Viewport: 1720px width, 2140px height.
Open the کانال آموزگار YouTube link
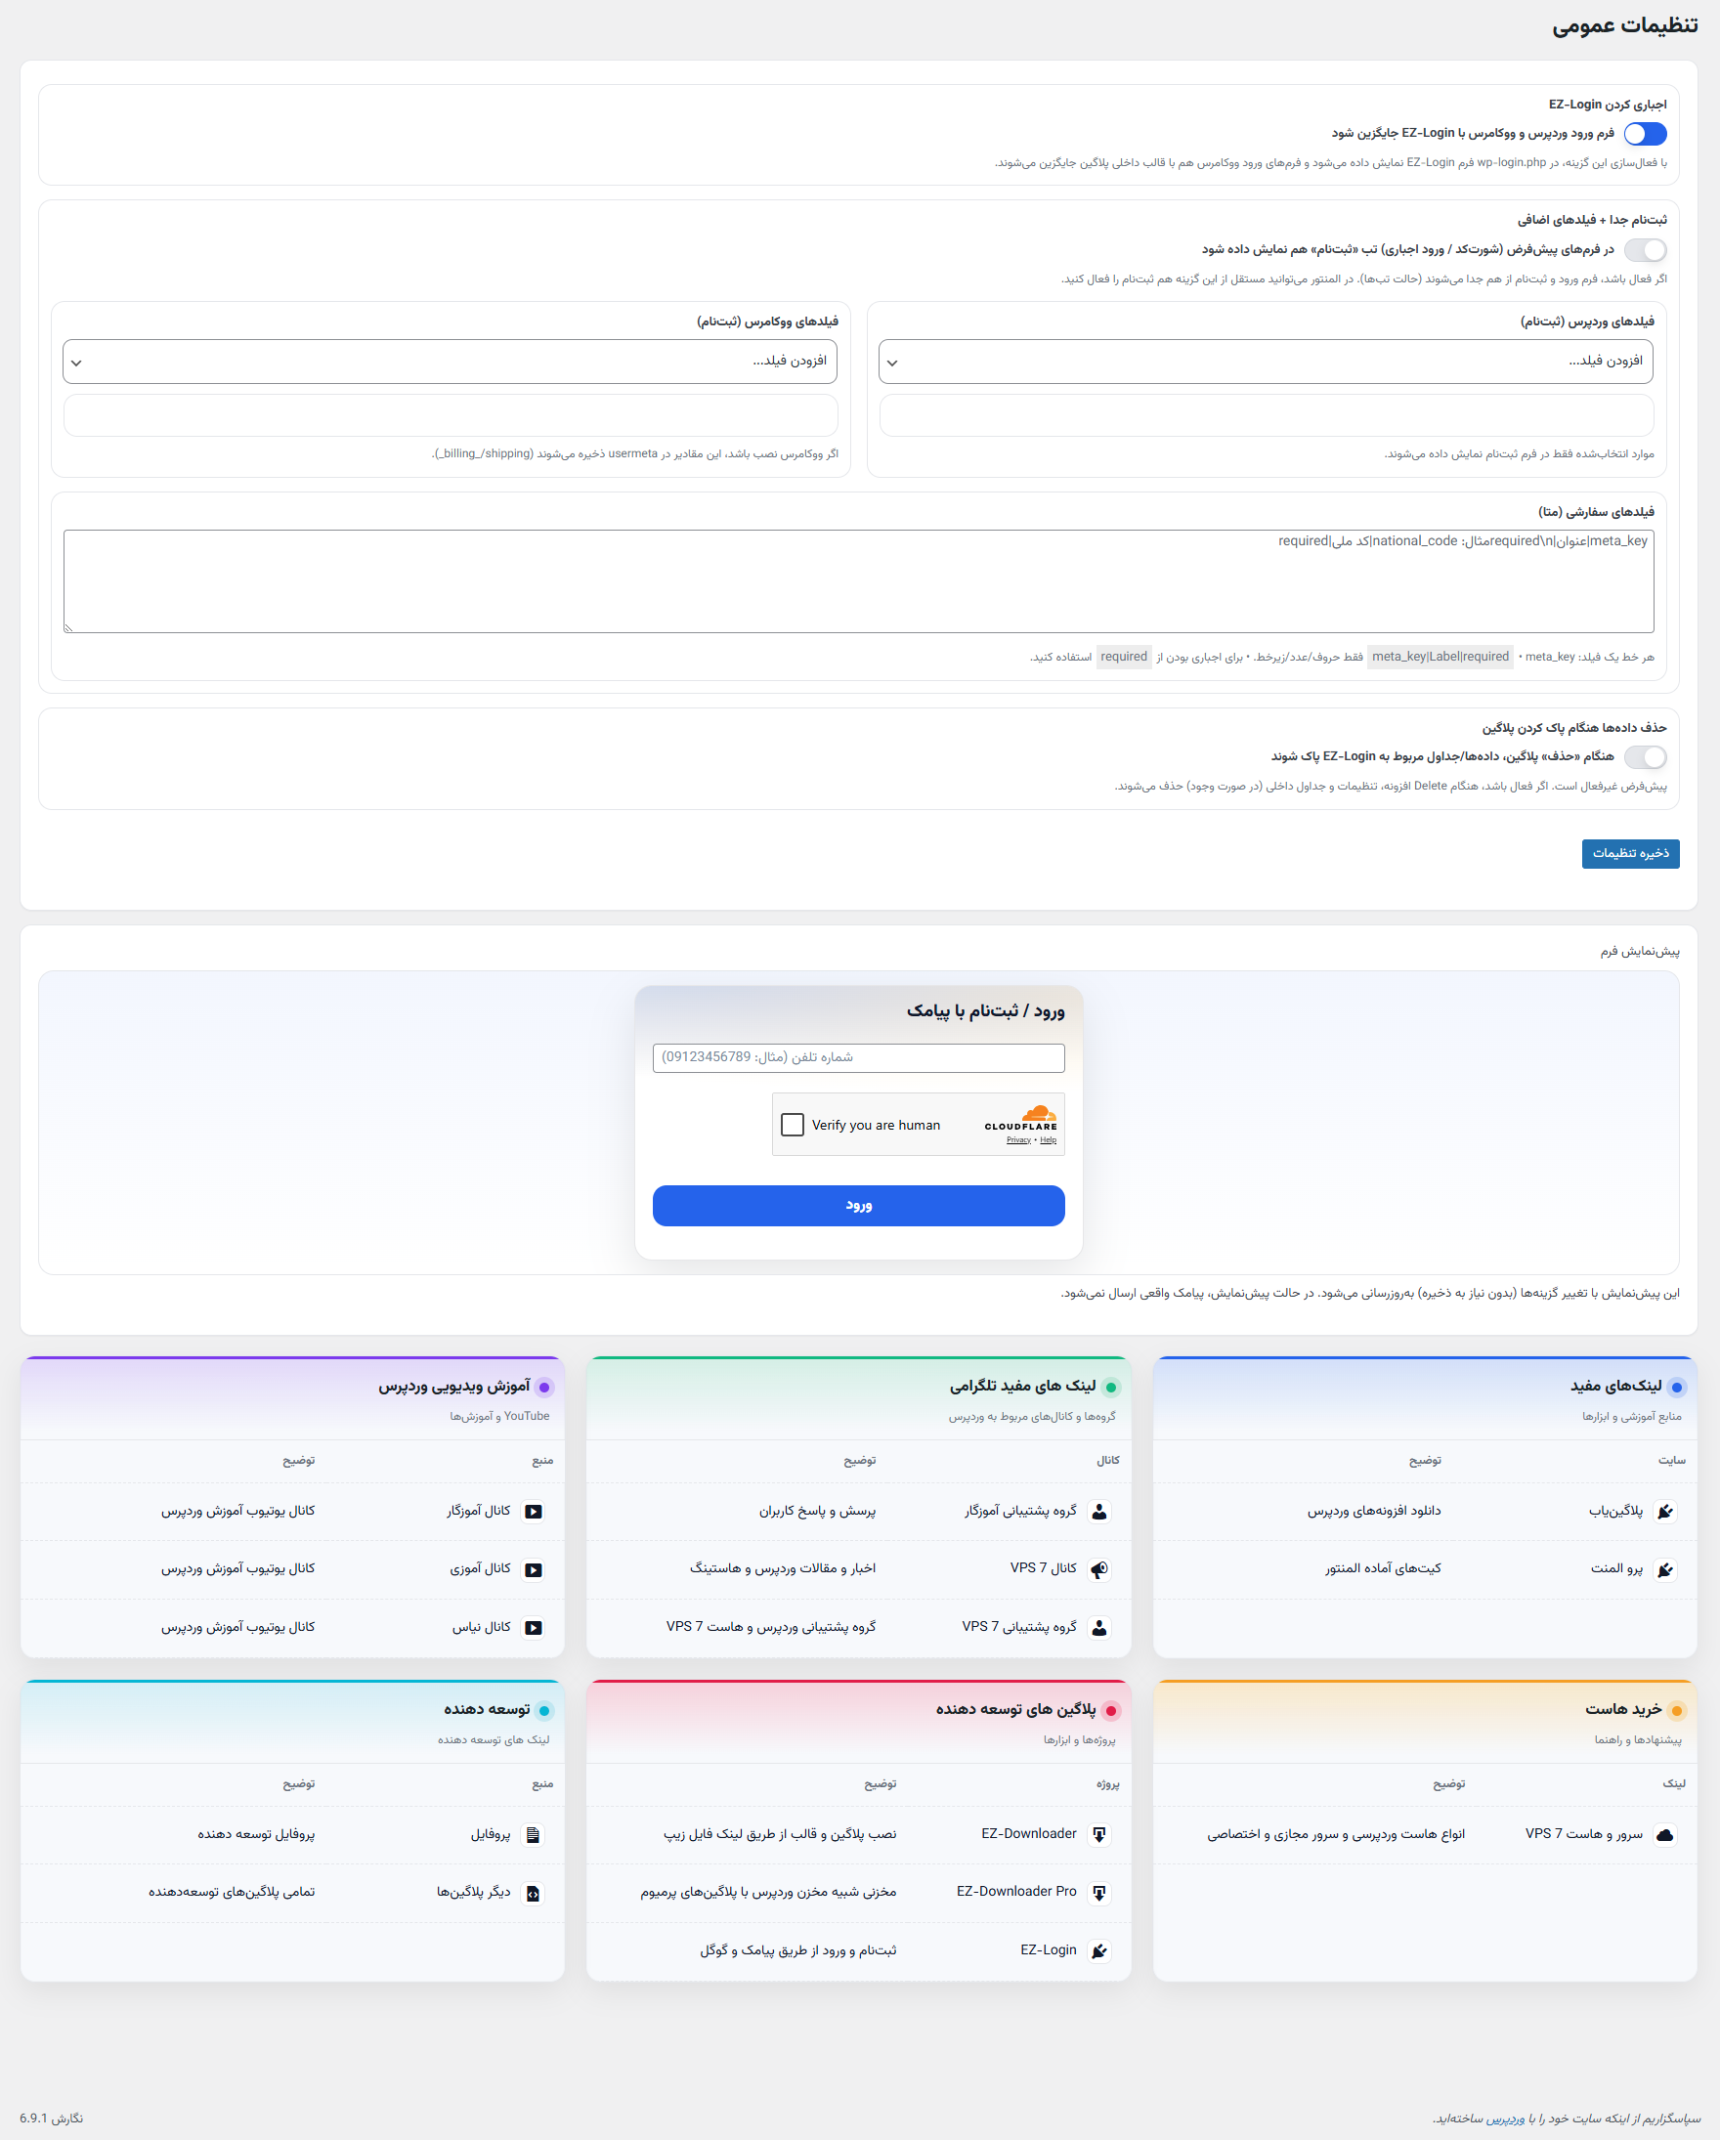pos(479,1512)
